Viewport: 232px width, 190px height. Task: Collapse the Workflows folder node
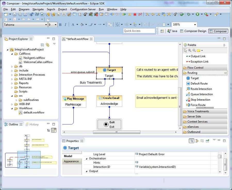(12, 108)
